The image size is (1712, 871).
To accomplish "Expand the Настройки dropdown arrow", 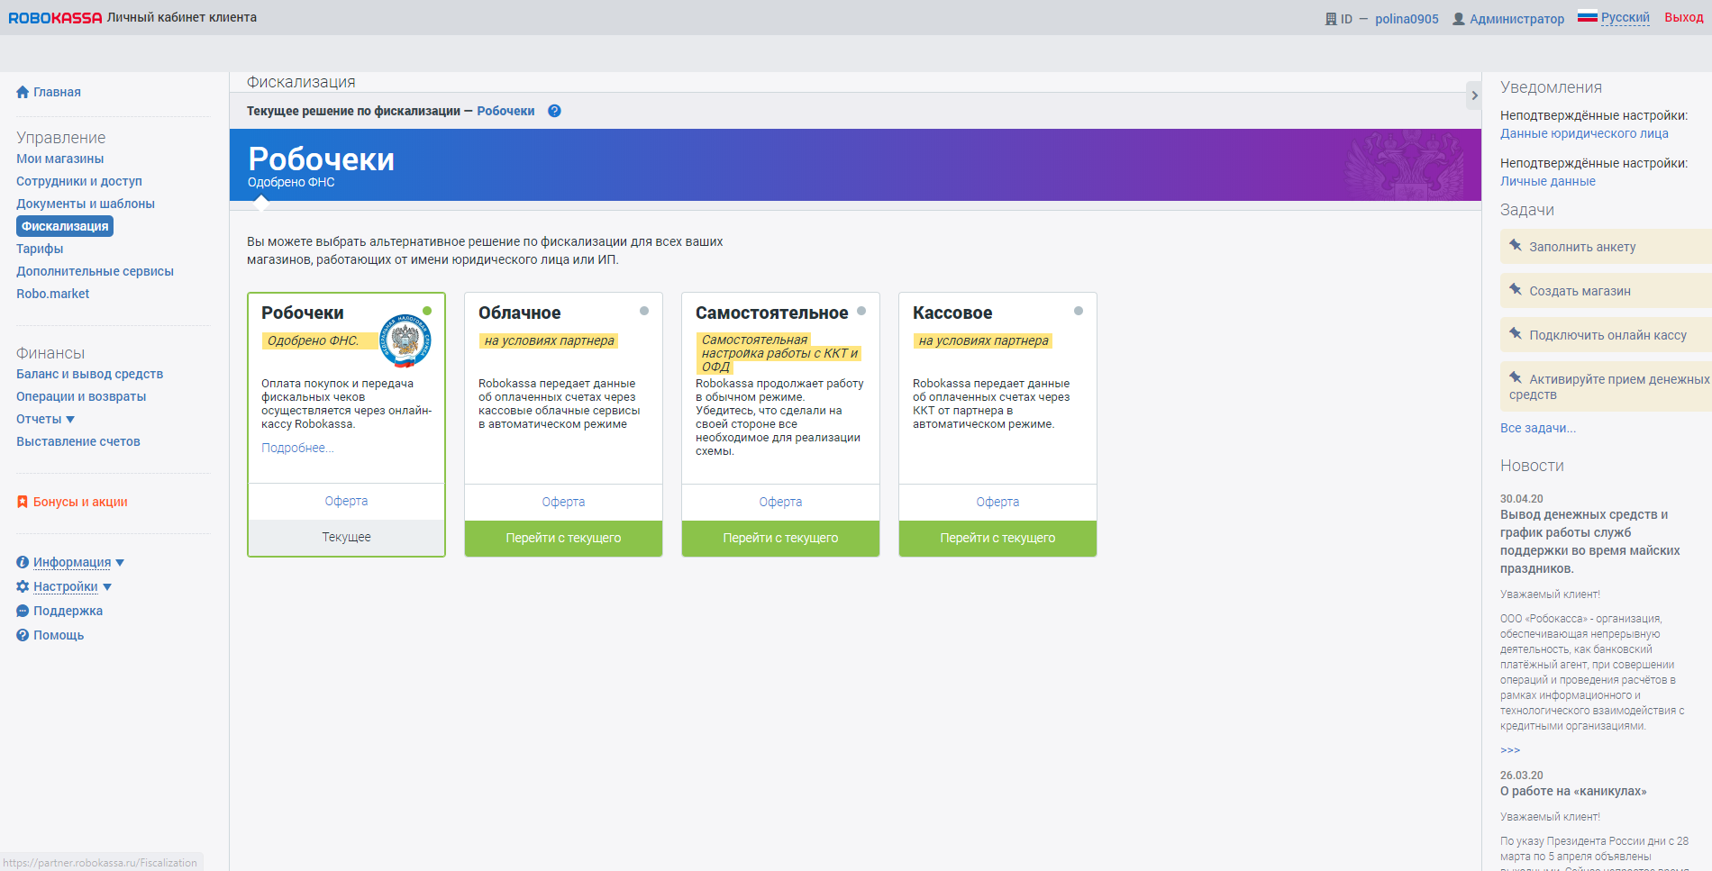I will tap(107, 587).
